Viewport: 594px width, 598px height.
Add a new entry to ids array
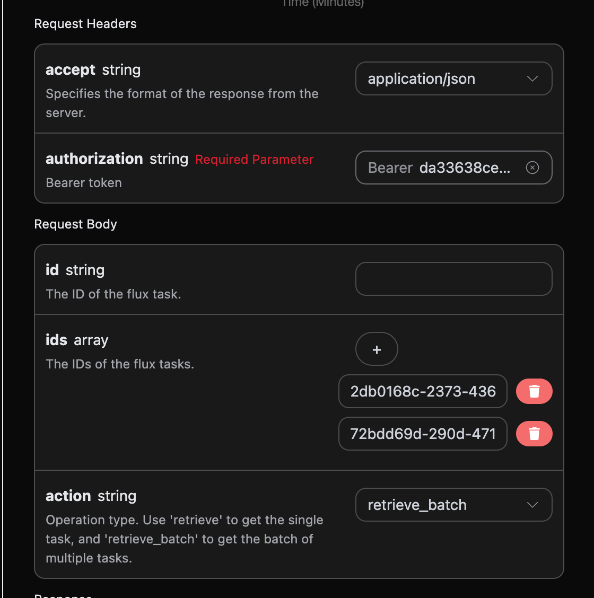(377, 349)
